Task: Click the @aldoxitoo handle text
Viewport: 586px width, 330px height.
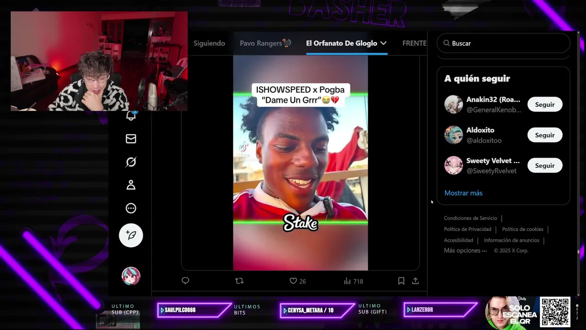Action: [x=484, y=140]
